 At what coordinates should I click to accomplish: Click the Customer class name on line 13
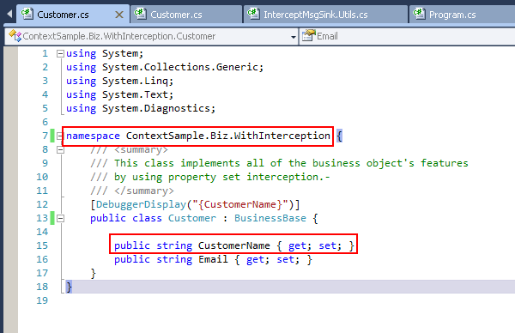(192, 218)
